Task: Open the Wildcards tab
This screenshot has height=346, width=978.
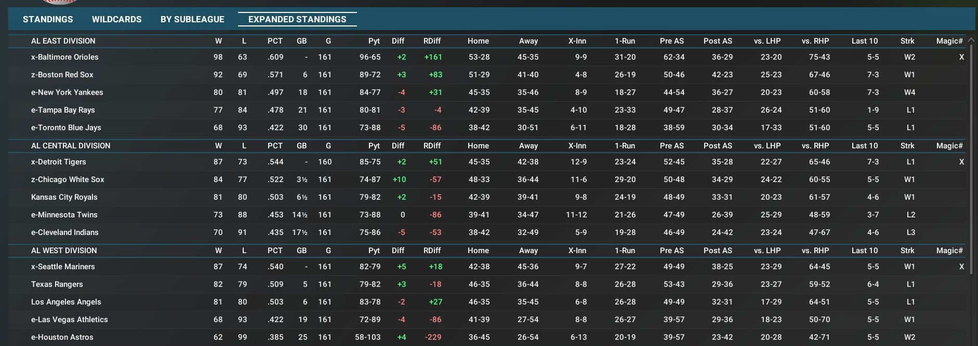Action: pyautogui.click(x=116, y=19)
